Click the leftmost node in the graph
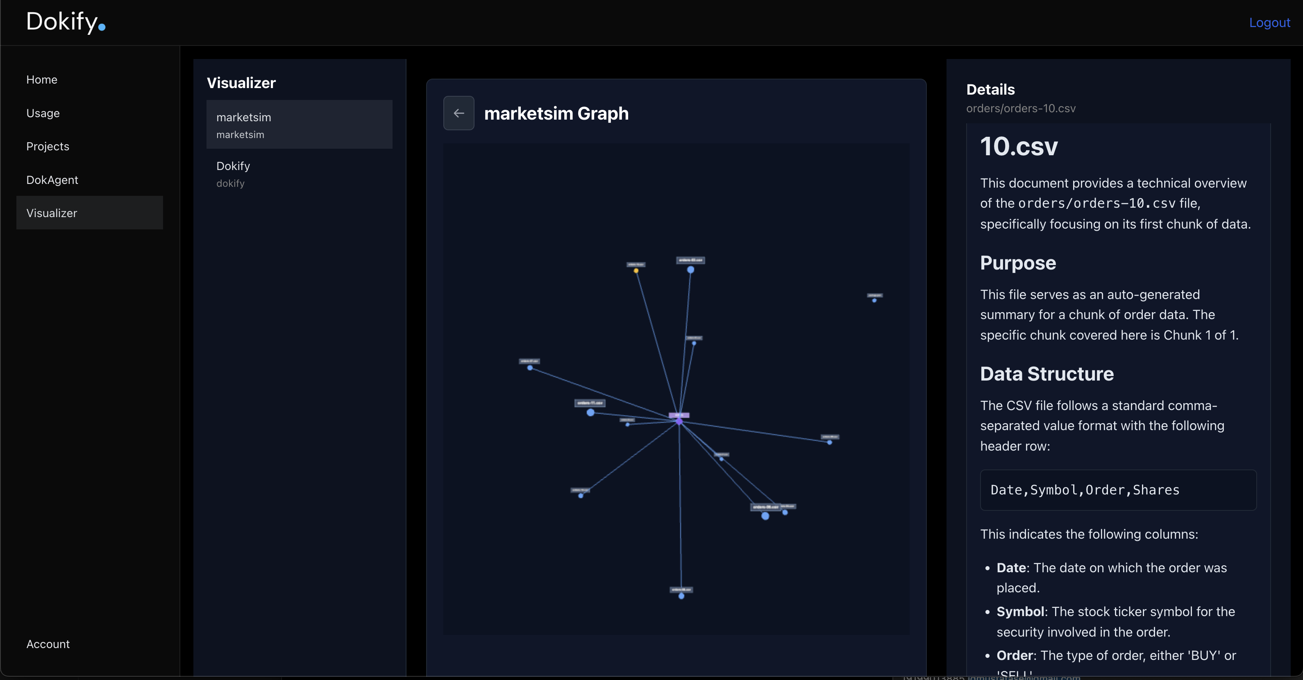Viewport: 1303px width, 680px height. [x=529, y=367]
